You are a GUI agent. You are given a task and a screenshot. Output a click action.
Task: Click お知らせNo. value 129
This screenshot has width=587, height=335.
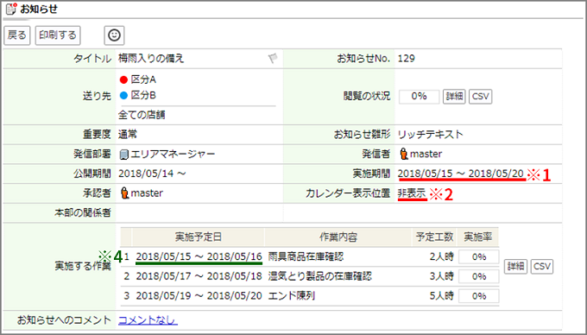click(x=407, y=59)
